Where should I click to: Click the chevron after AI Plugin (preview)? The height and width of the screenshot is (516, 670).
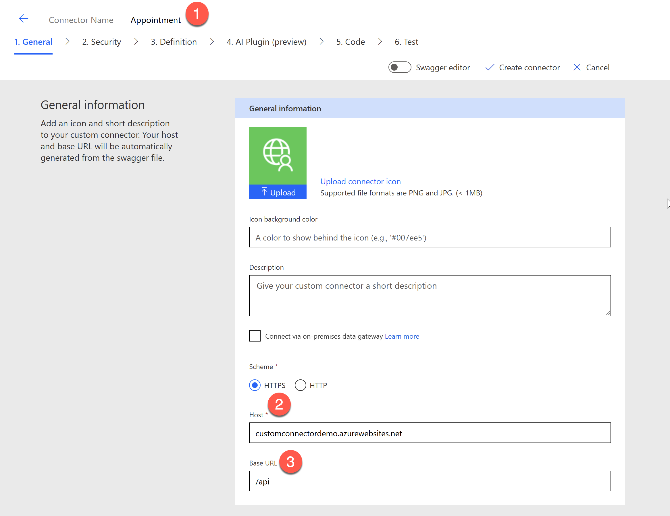point(321,41)
